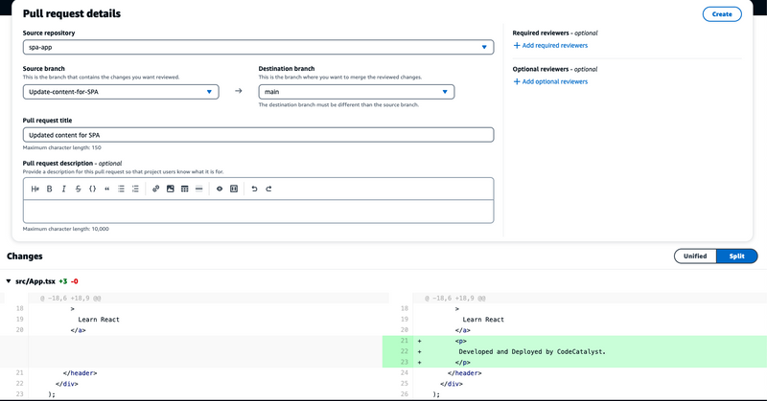Screen dimensions: 767x401
Task: Click the Create pull request button
Action: point(722,13)
